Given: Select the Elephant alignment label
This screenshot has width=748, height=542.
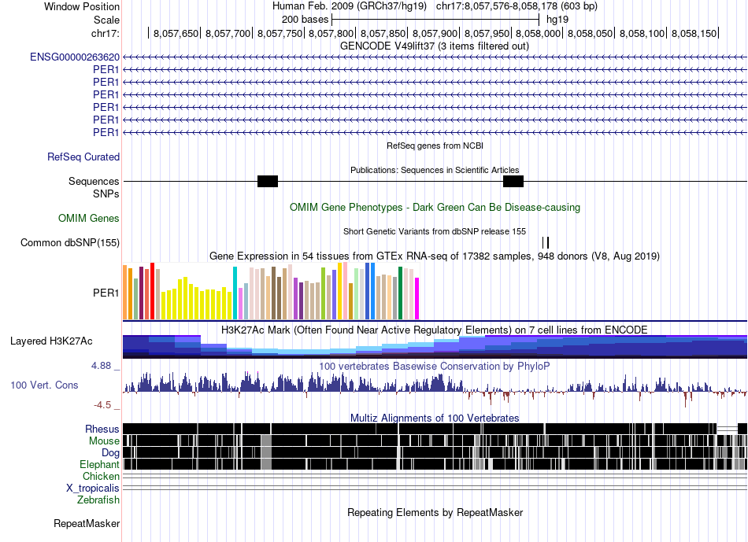Looking at the screenshot, I should coord(100,464).
